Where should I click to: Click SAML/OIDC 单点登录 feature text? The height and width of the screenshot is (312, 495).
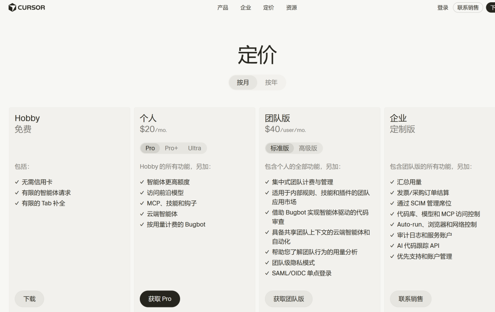point(302,273)
